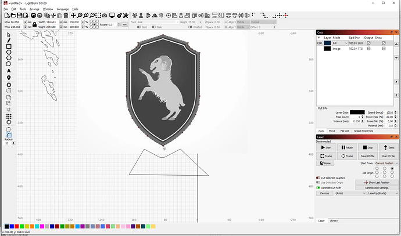Viewport: 401px width, 236px height.
Task: Create a new file from toolbar
Action: [7, 16]
